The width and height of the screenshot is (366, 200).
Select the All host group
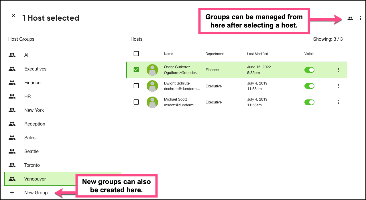[x=27, y=55]
